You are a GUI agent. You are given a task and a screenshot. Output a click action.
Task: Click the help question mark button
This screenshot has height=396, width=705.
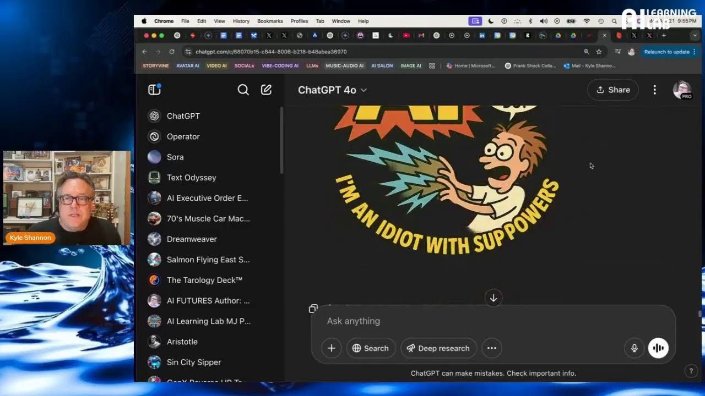(x=691, y=371)
